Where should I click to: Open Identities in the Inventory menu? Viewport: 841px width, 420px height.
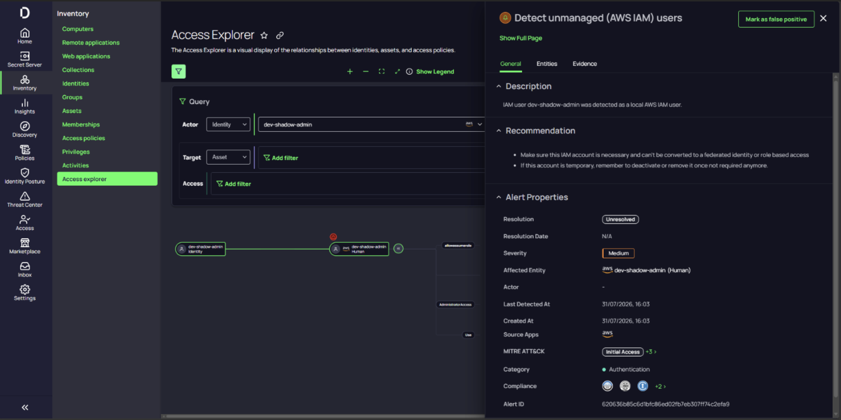click(x=76, y=84)
